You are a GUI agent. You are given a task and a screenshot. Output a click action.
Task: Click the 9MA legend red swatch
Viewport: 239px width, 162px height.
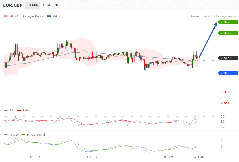click(x=19, y=111)
